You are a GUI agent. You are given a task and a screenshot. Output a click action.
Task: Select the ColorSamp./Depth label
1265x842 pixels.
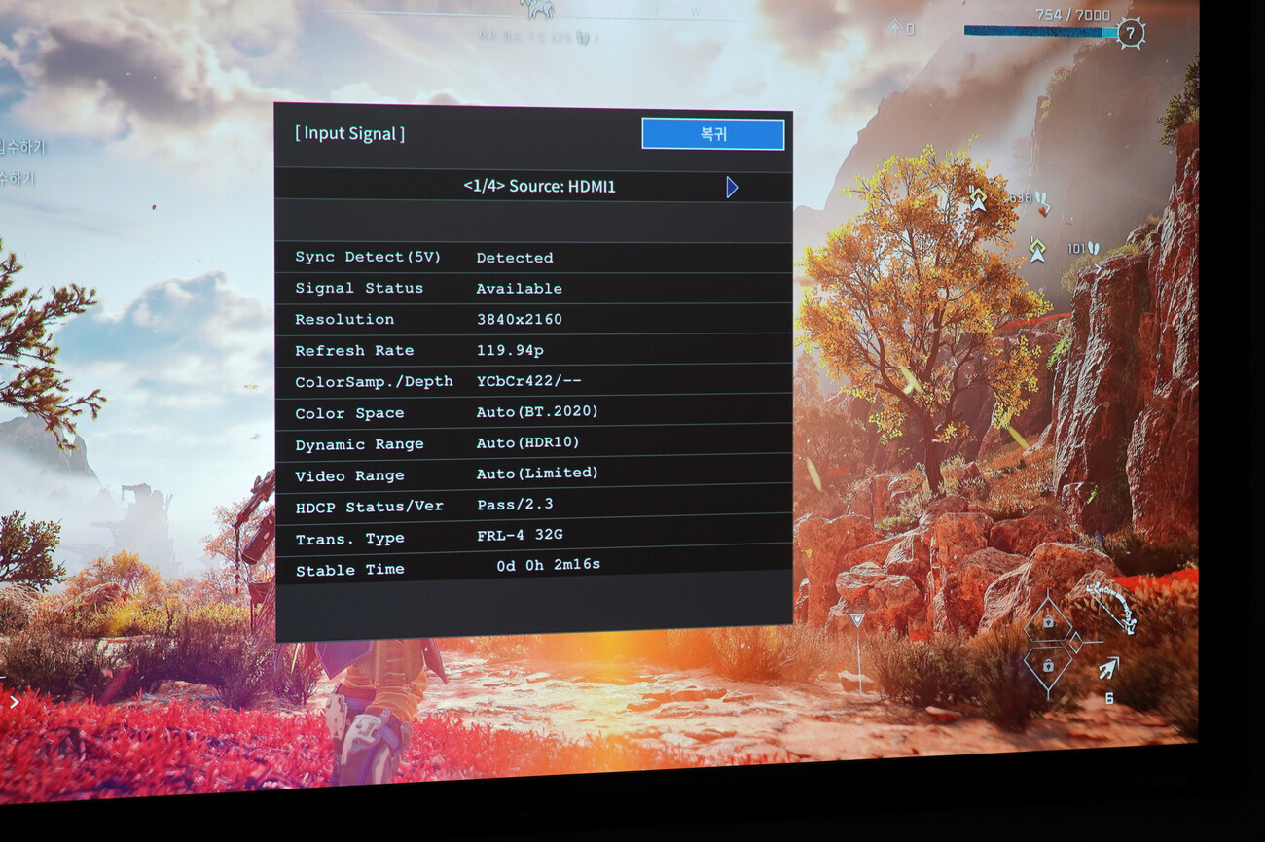374,381
